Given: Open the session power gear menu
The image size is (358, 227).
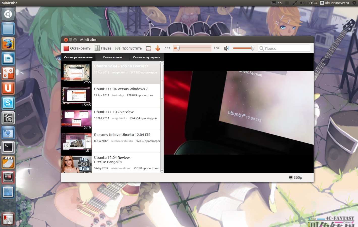Looking at the screenshot, I should pyautogui.click(x=354, y=3).
